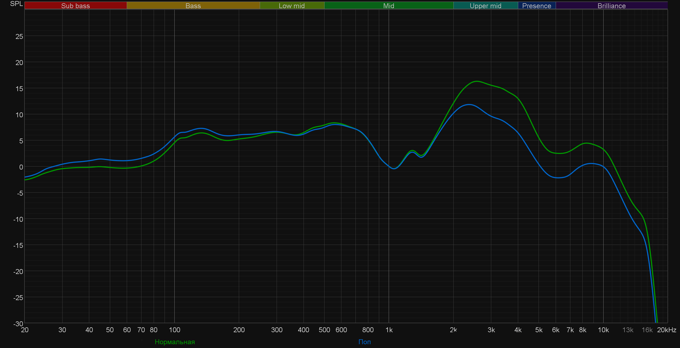680x348 pixels.
Task: Click green curve peak near 2.5k
Action: [x=477, y=81]
